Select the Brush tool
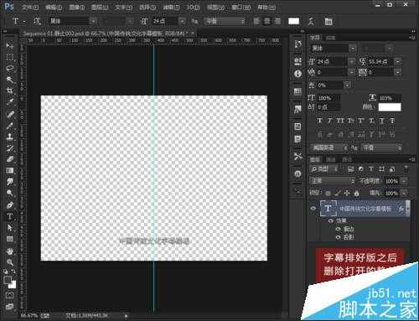 point(10,126)
